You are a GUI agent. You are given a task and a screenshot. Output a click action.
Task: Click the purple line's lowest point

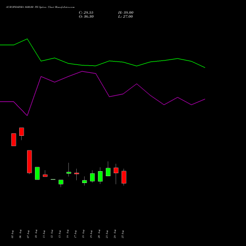(x=27, y=116)
